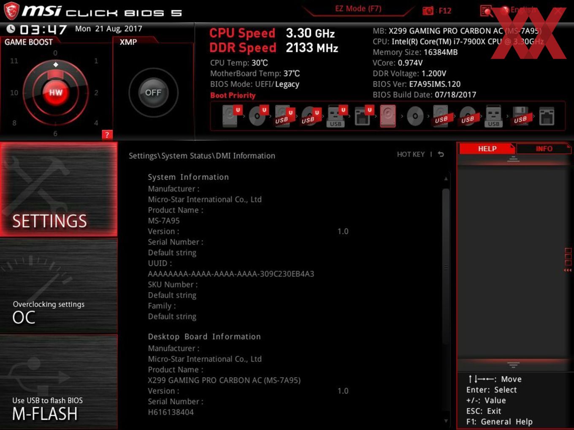Click the F1: General Help hint

499,422
